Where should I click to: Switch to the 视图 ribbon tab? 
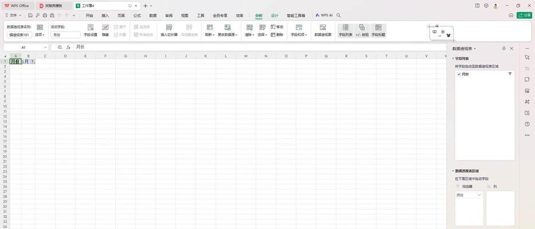tap(185, 15)
